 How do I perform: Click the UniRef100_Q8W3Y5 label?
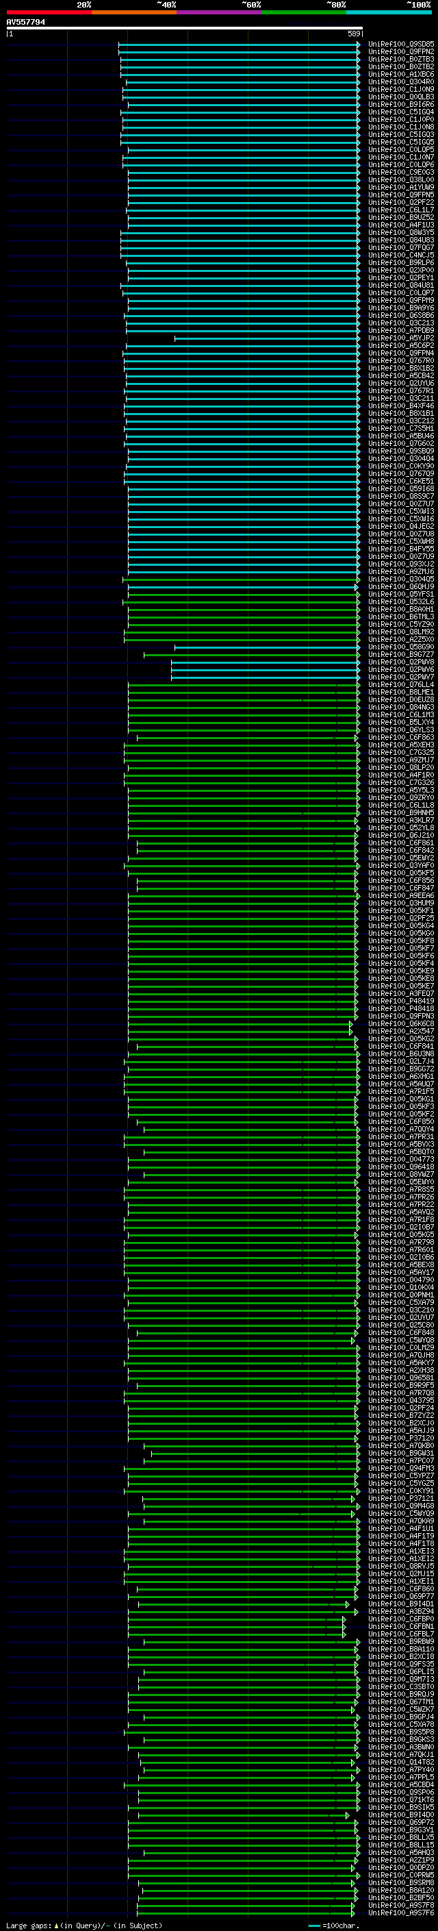tap(401, 232)
